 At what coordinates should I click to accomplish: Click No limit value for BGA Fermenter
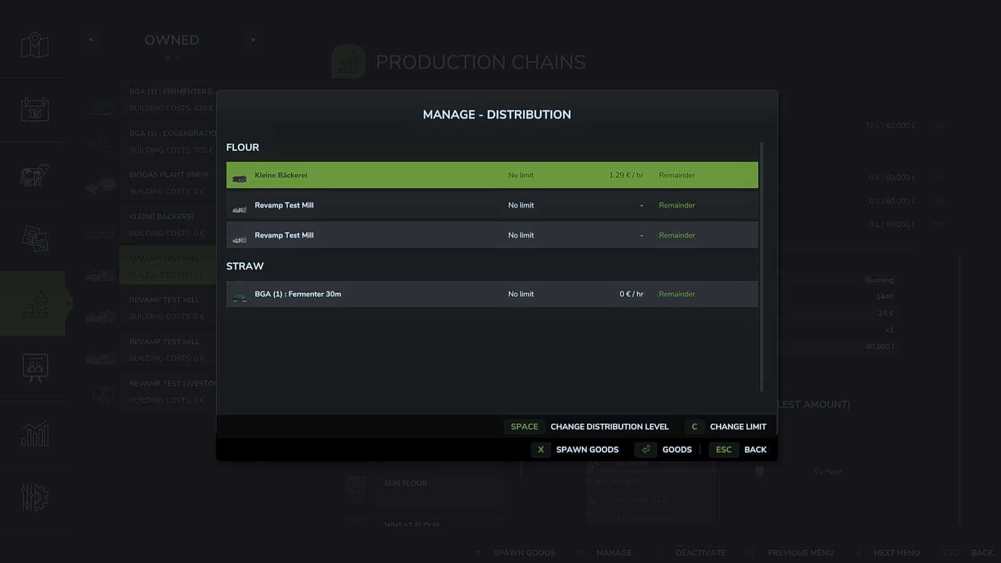pos(521,294)
